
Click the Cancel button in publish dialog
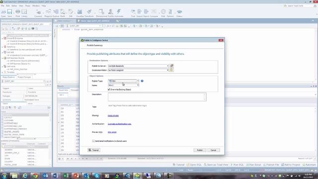tap(213, 150)
